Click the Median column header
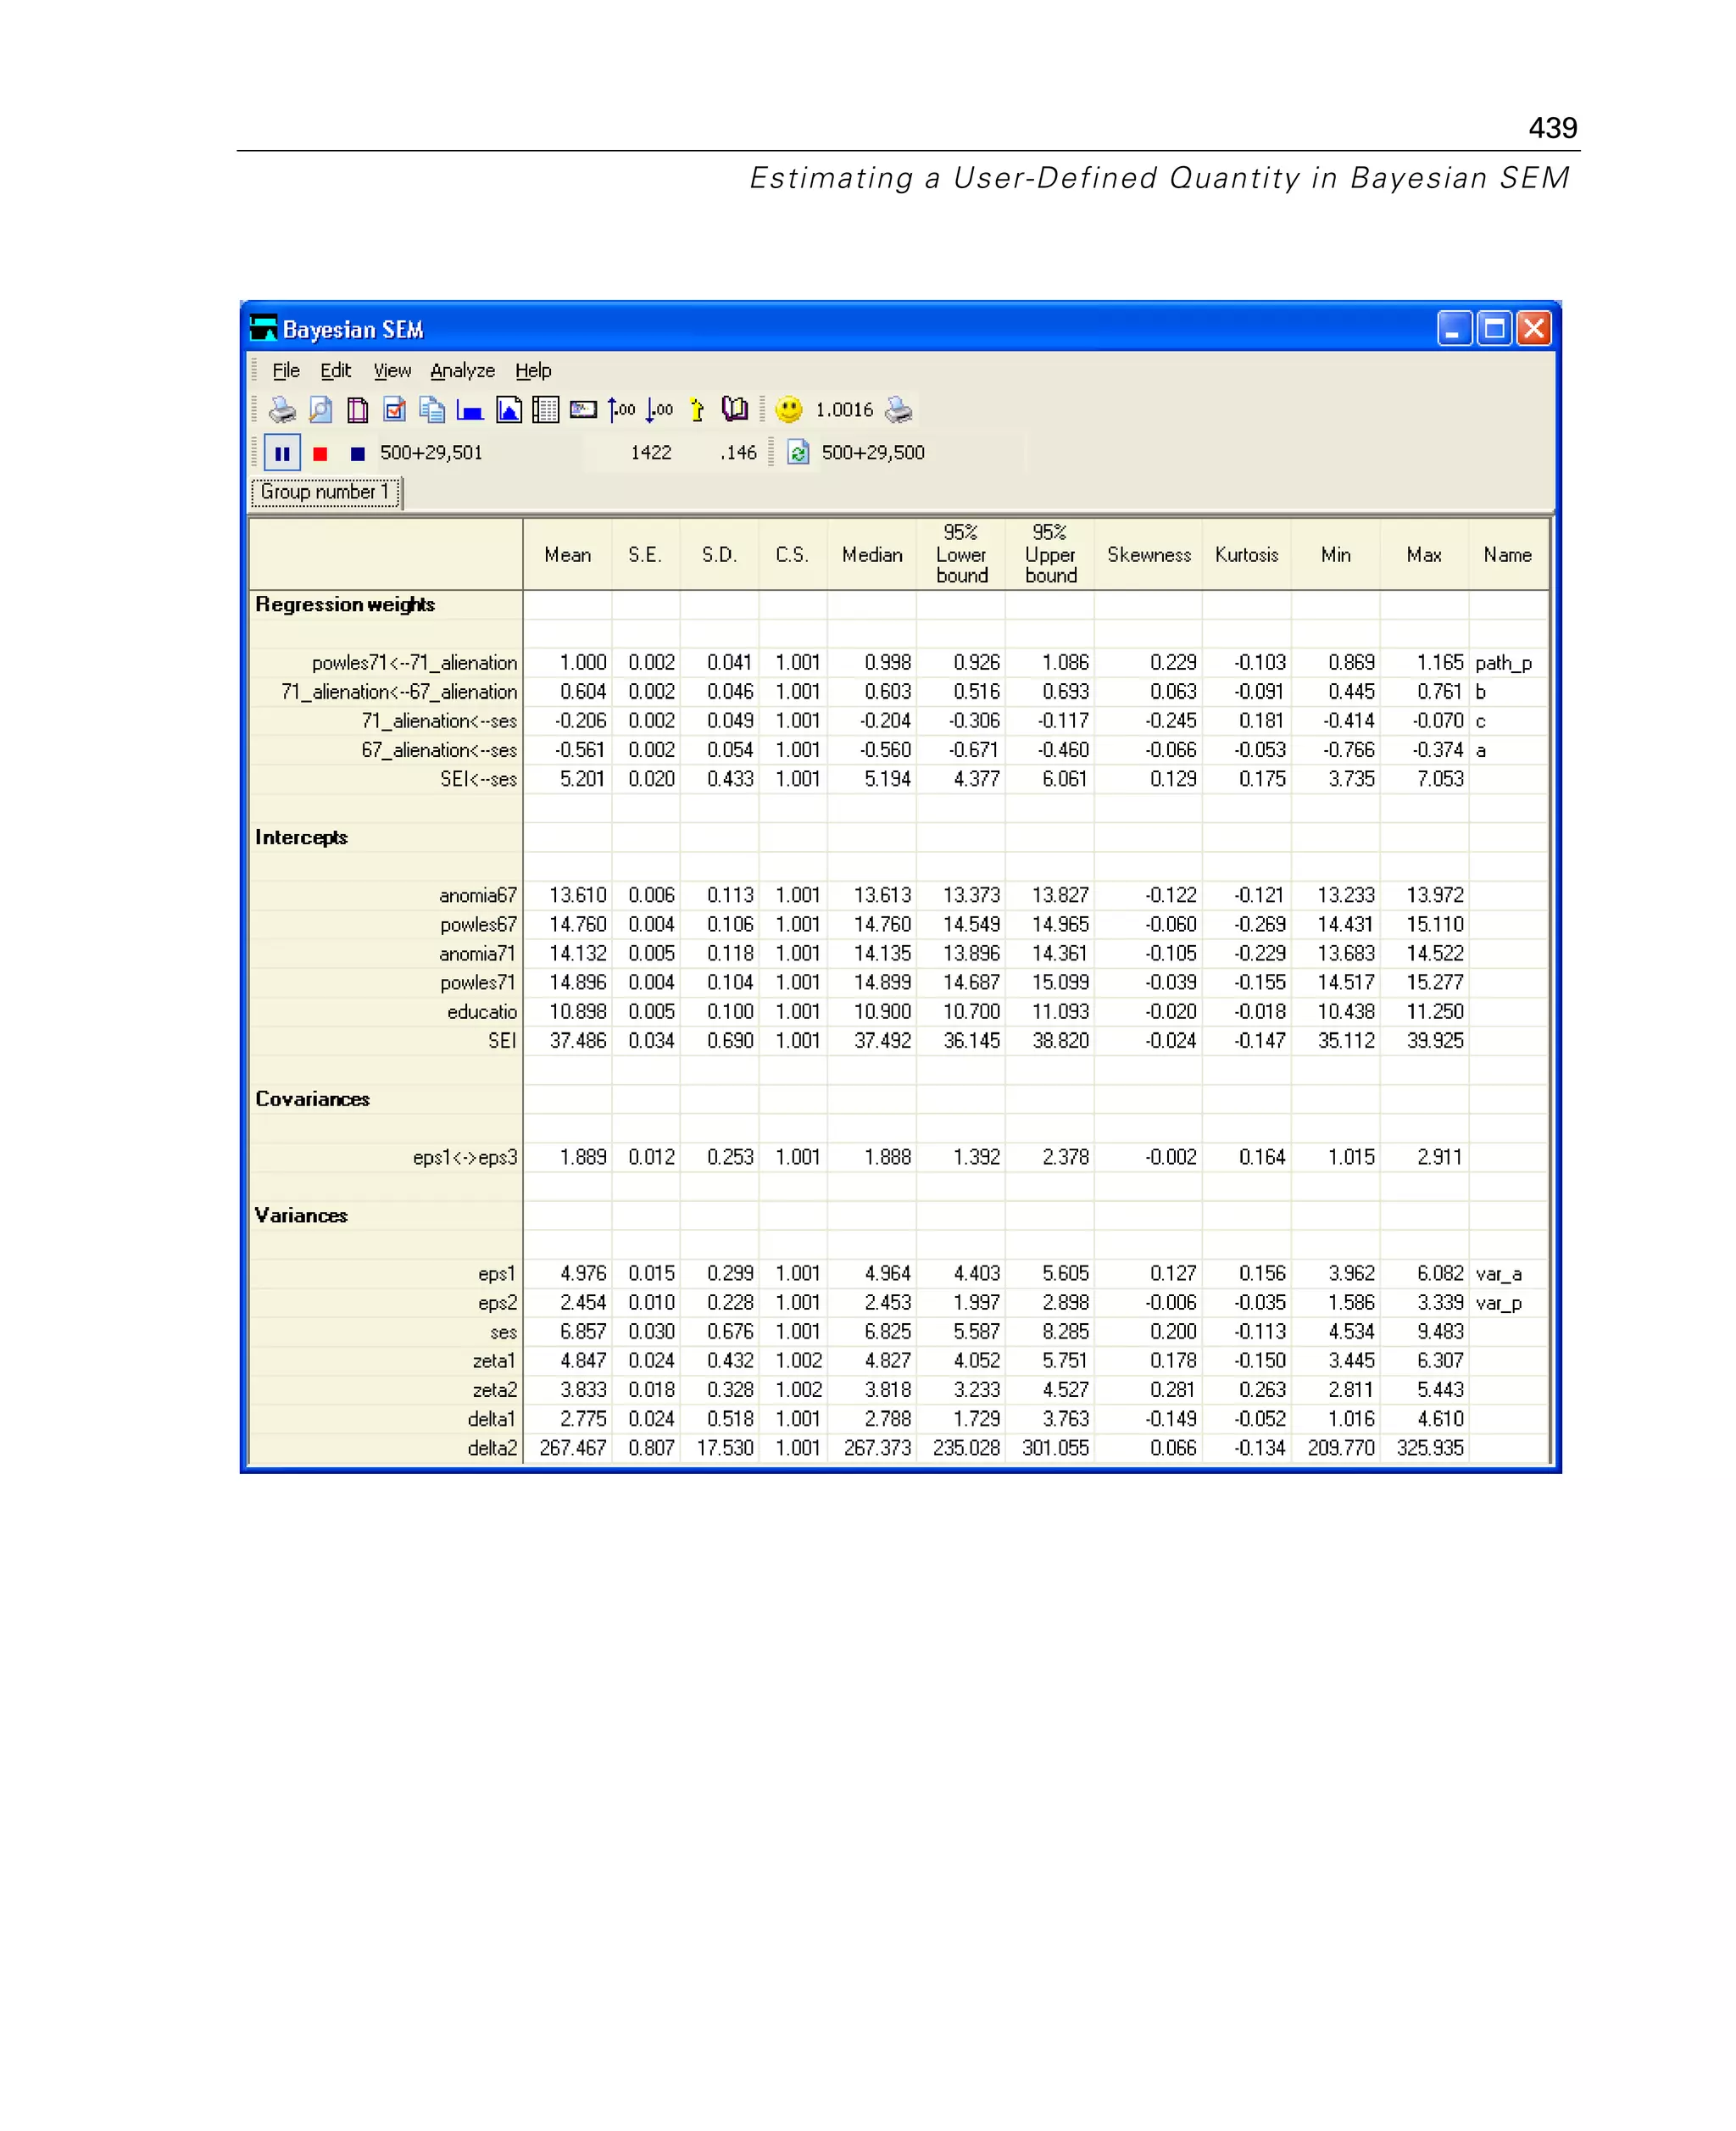Viewport: 1736px width, 2131px height. click(x=871, y=555)
